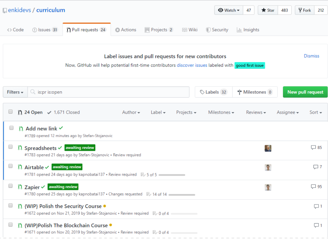
Task: Open the Insights tab
Action: click(x=248, y=30)
